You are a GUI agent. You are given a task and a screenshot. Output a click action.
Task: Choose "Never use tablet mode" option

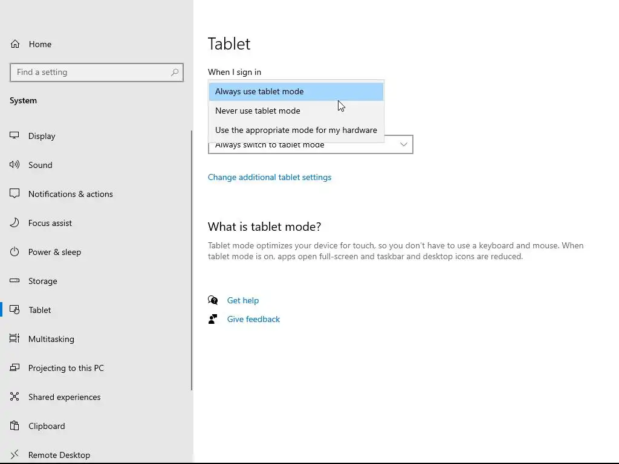pos(258,111)
